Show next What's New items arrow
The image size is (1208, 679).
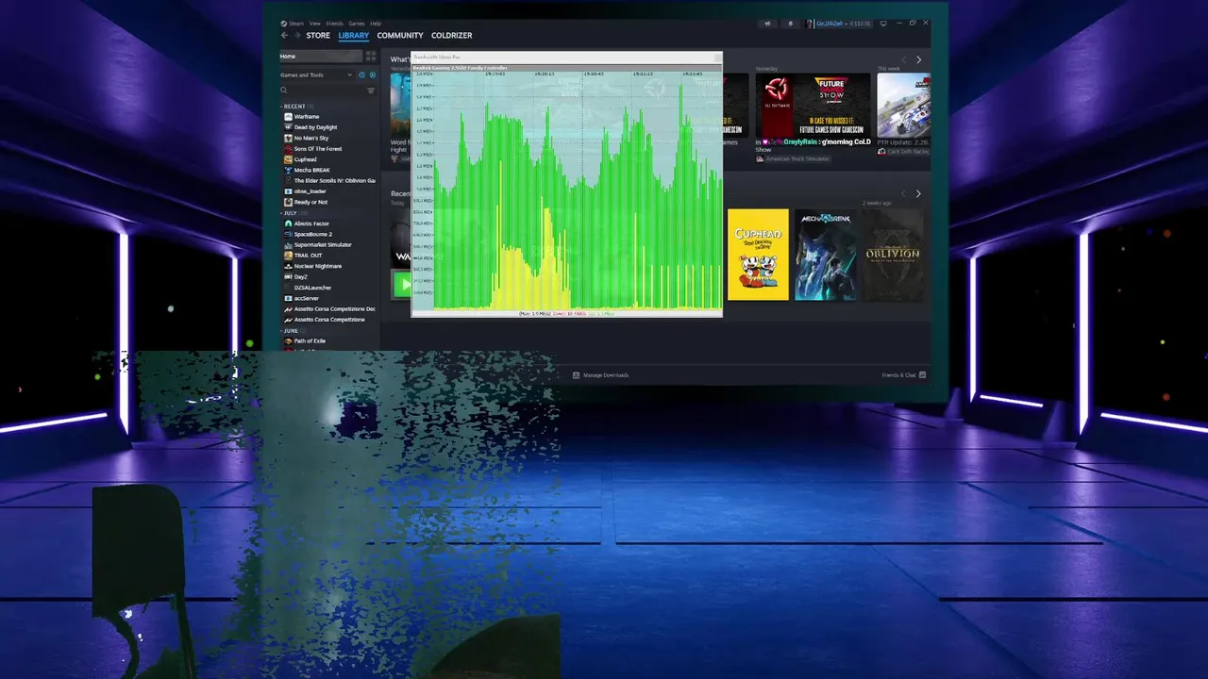click(919, 59)
